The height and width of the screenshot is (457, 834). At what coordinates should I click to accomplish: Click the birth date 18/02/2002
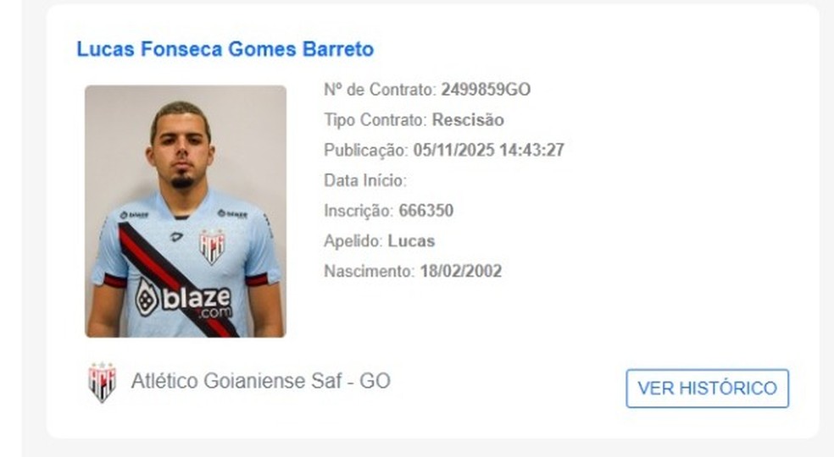(460, 272)
